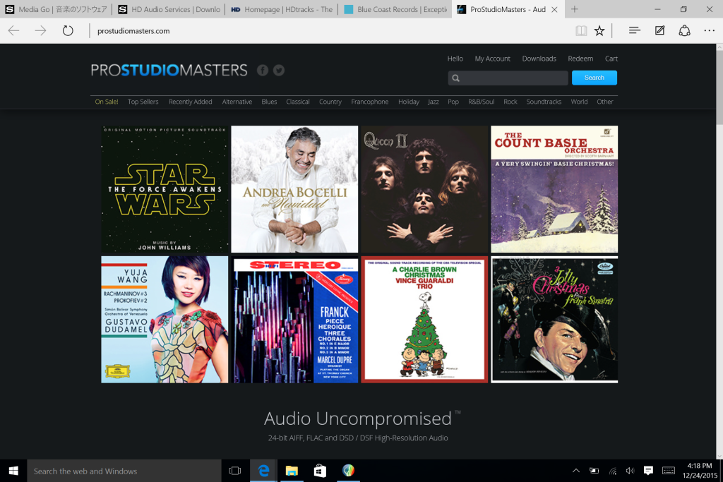Click Edge icon on taskbar
723x482 pixels.
(263, 471)
